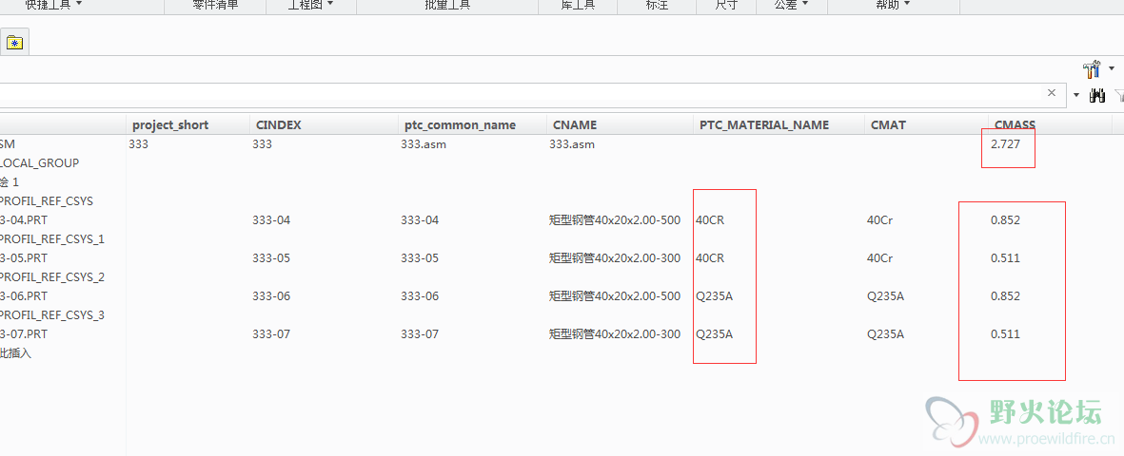The height and width of the screenshot is (456, 1124).
Task: Click the assembly CMASS value 2.727
Action: (x=1004, y=143)
